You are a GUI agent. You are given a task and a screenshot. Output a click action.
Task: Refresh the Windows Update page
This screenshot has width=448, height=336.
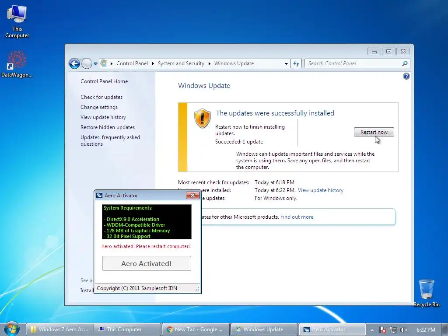point(296,64)
